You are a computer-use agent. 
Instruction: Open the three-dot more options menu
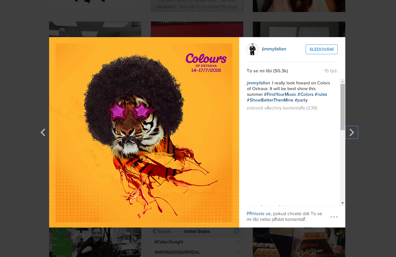point(334,217)
